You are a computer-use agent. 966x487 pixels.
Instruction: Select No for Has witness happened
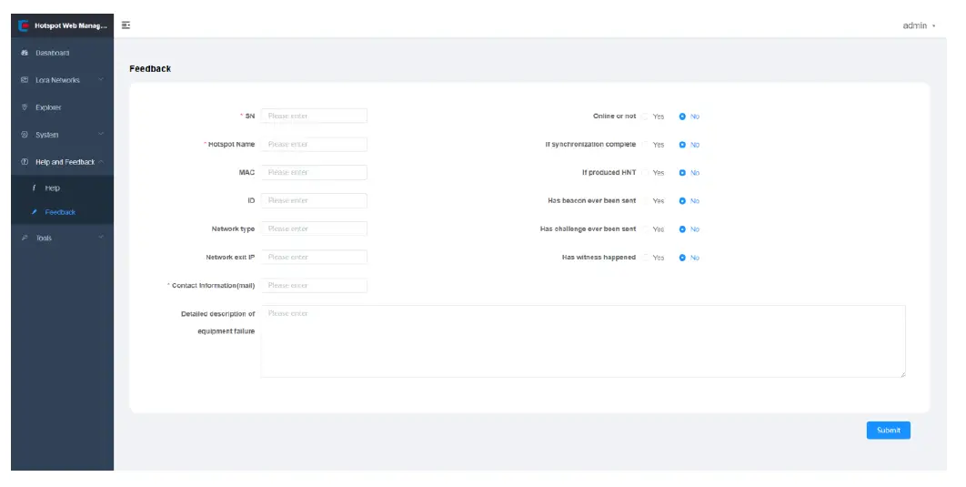pos(682,258)
